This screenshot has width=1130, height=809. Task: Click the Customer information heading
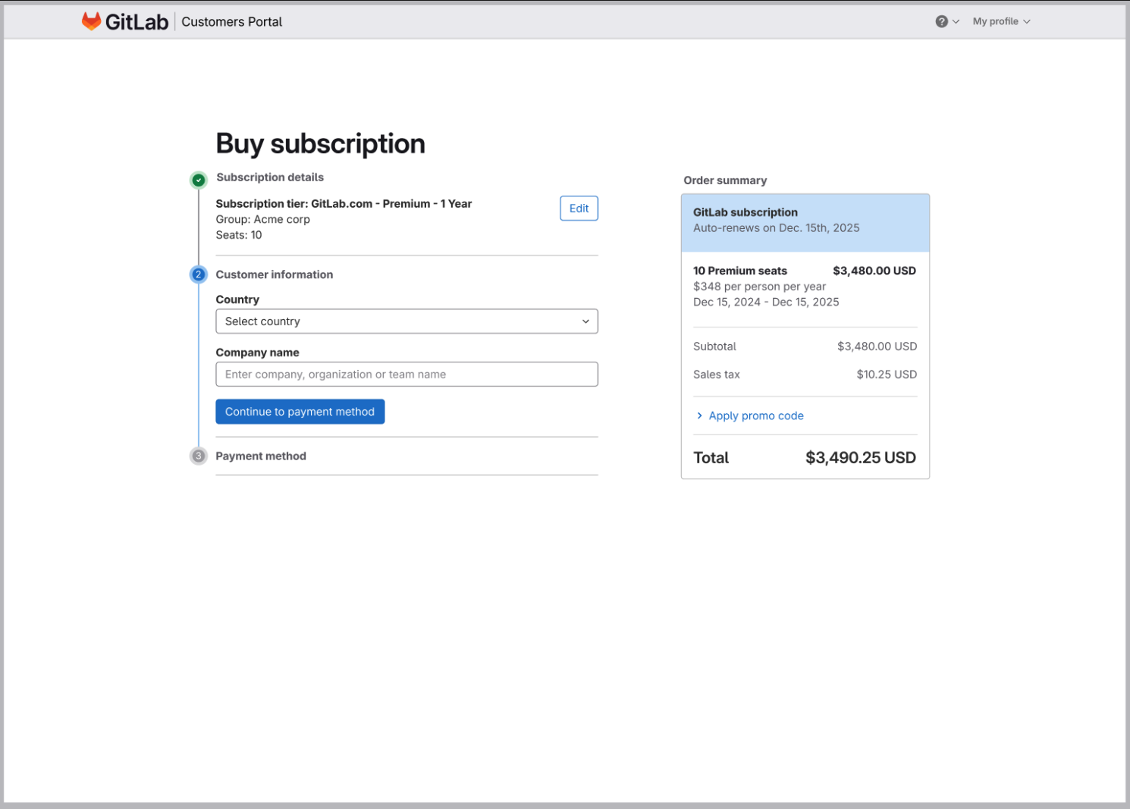click(275, 274)
